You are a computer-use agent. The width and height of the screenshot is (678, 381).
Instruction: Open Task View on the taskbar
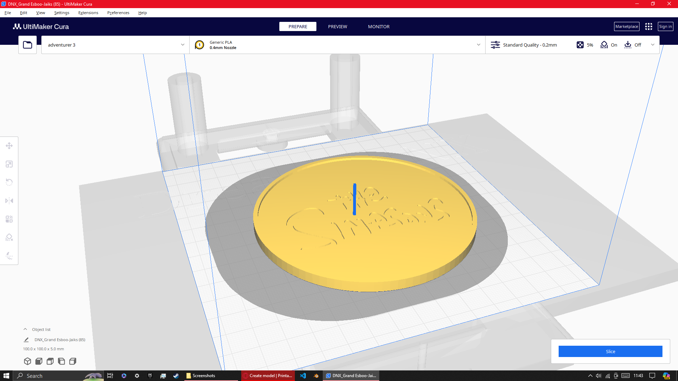[x=110, y=376]
